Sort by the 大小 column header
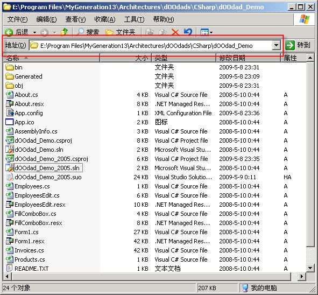 pos(125,58)
